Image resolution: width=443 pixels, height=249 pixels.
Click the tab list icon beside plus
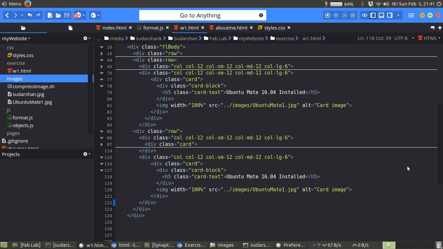[433, 28]
